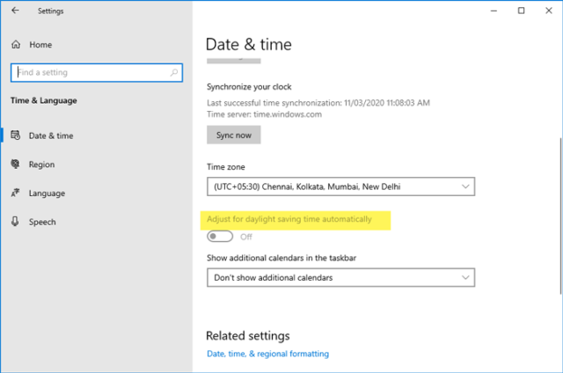
Task: Maximize the Settings window
Action: [522, 11]
